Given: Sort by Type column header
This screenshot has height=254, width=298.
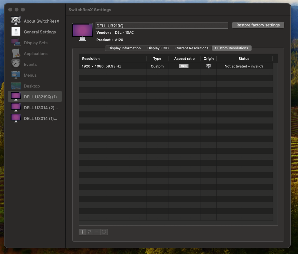Looking at the screenshot, I should (157, 59).
